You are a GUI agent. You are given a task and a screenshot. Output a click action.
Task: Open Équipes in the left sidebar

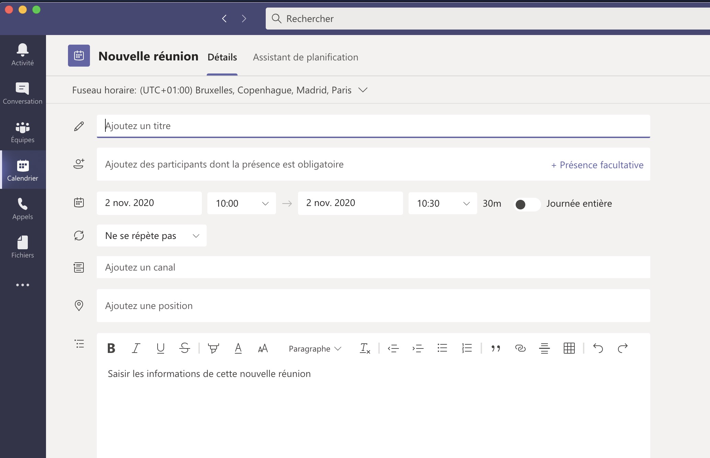[x=23, y=132]
